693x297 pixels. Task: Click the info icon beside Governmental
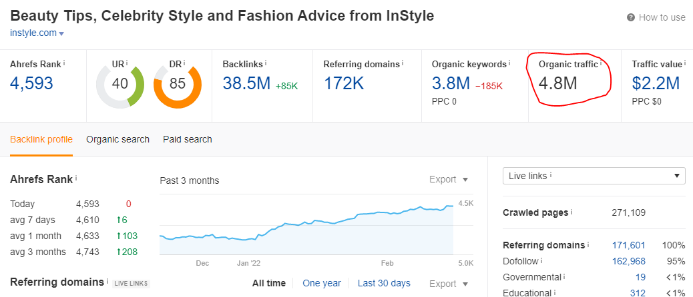(564, 277)
